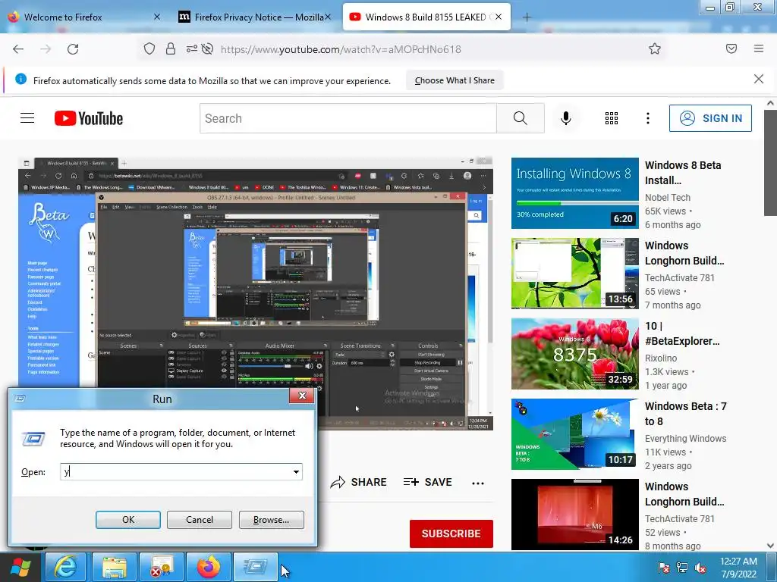This screenshot has height=582, width=777.
Task: Click channel name Rixolino
Action: click(x=661, y=358)
